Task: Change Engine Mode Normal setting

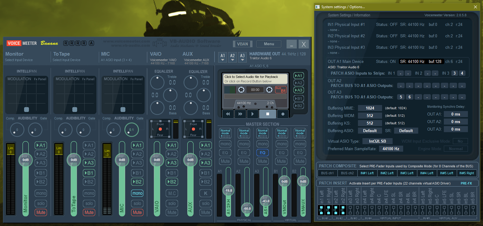Action: [456, 149]
